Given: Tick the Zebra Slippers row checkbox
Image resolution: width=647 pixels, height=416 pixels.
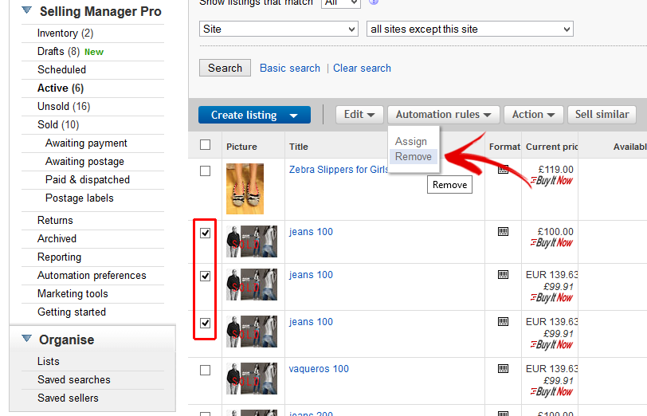Looking at the screenshot, I should click(206, 171).
